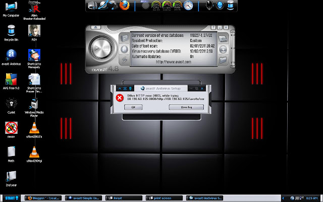323x202 pixels.
Task: Click the four-arrow icon in Setup title bar
Action: coord(125,88)
